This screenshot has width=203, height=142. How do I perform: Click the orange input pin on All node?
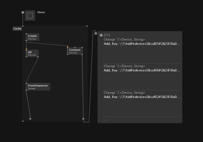[x=26, y=49]
